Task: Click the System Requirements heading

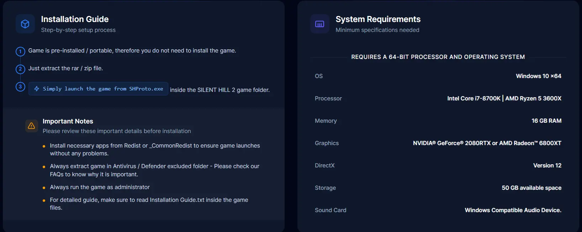Action: tap(378, 19)
